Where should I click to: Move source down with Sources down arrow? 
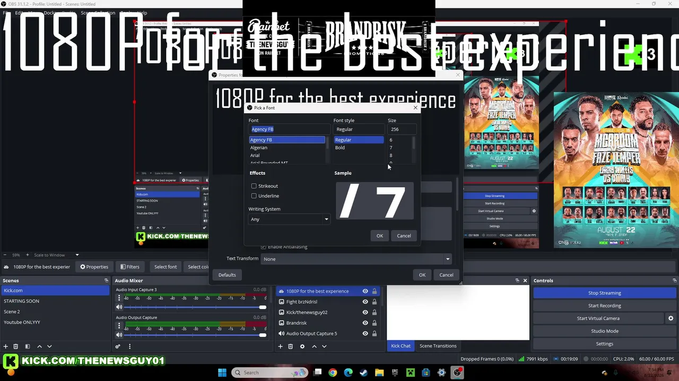pos(324,346)
